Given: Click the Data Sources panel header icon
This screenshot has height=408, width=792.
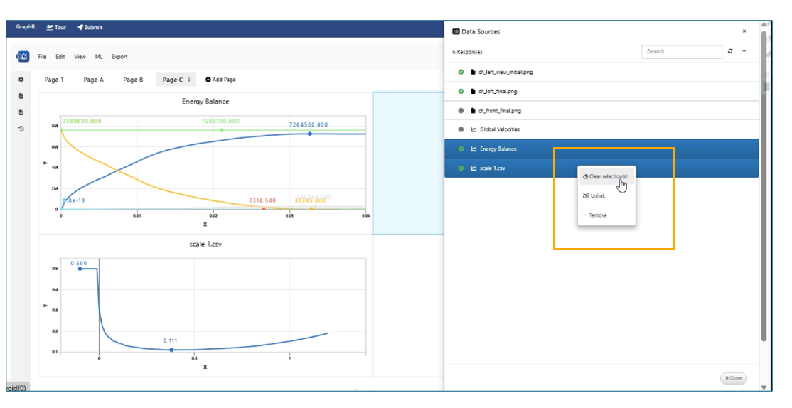Looking at the screenshot, I should [x=456, y=31].
